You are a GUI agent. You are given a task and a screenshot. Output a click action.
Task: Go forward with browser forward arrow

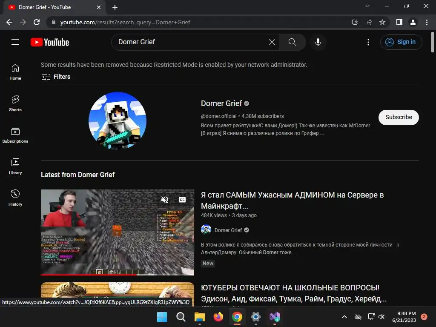click(23, 22)
